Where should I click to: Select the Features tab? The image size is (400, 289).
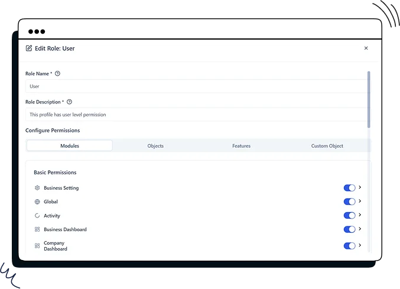[x=241, y=146]
